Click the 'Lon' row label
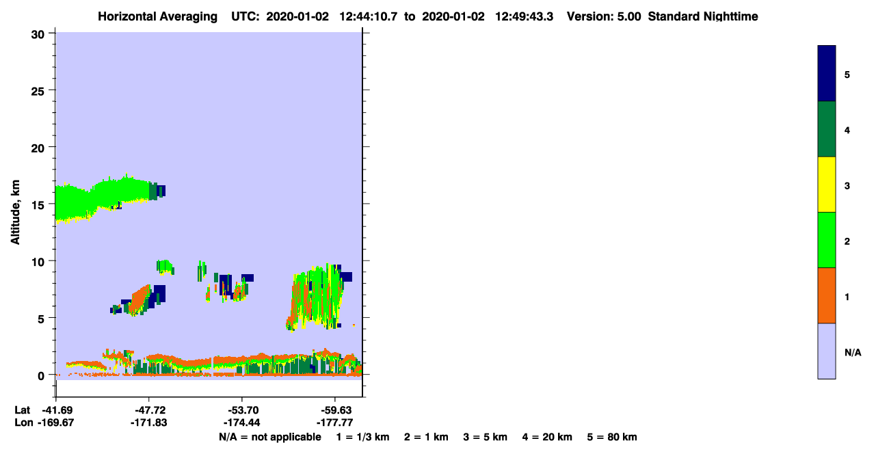This screenshot has height=456, width=889. pyautogui.click(x=23, y=423)
